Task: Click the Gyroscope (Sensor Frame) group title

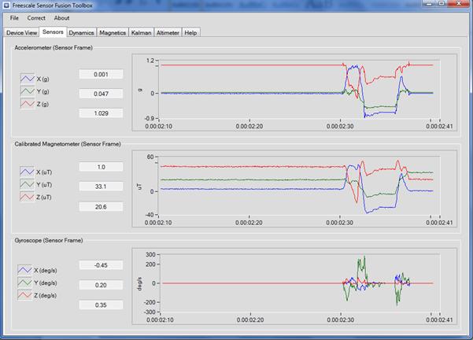Action: [x=49, y=241]
